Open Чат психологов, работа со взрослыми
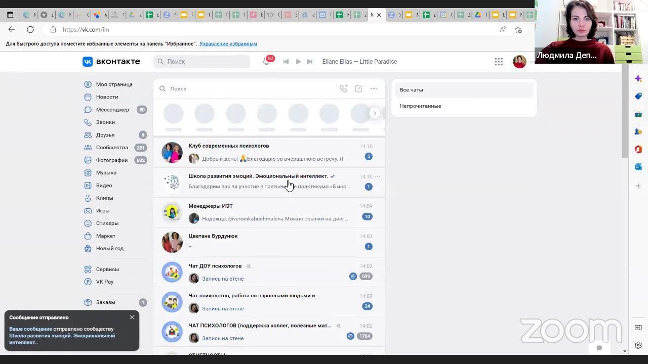 [x=269, y=302]
